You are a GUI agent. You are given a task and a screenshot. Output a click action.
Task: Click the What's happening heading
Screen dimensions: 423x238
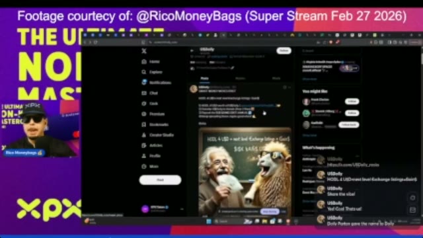pos(319,147)
